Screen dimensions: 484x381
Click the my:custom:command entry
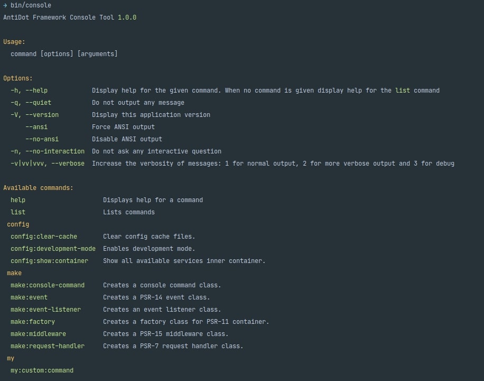[x=42, y=370]
